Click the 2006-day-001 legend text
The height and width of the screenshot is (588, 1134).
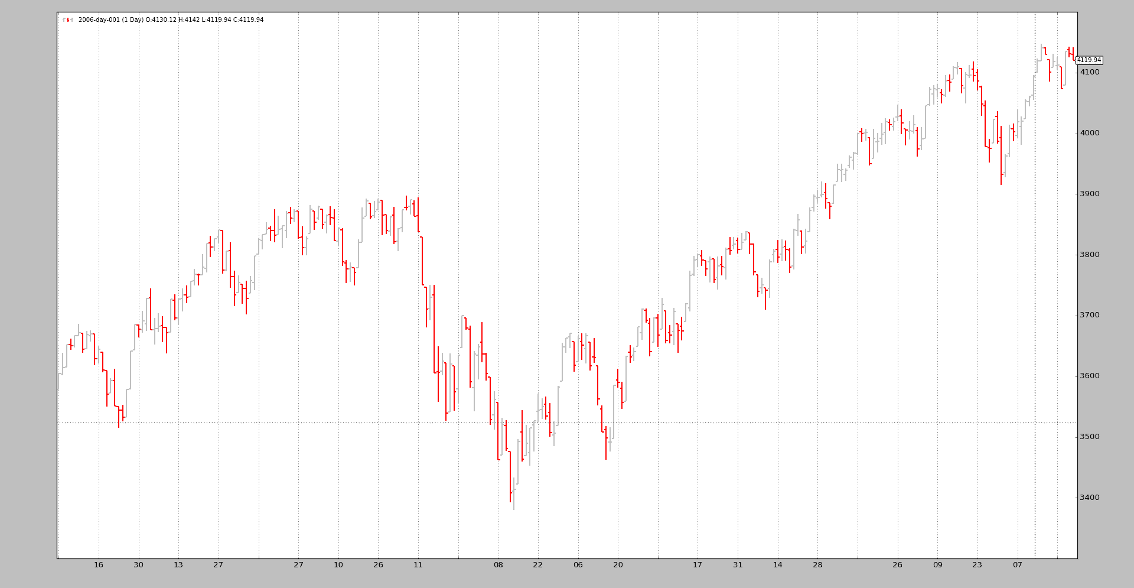(x=171, y=20)
